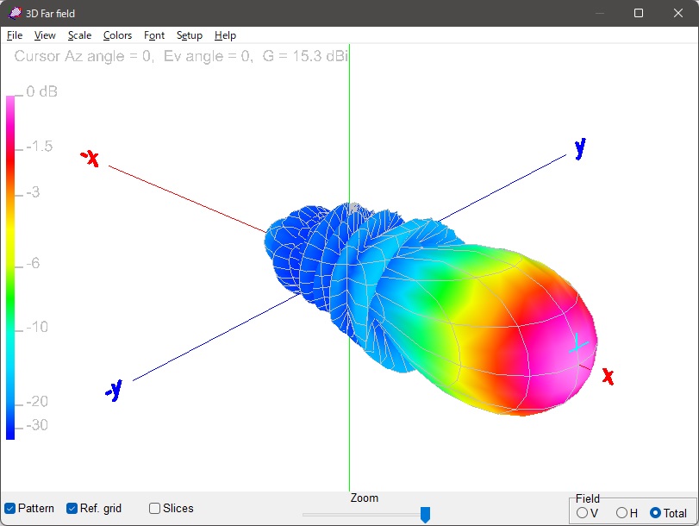This screenshot has height=526, width=699.
Task: Open the Help menu
Action: 225,35
